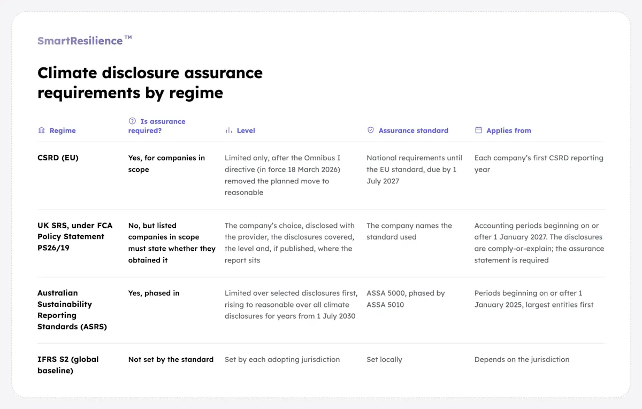Select the IFRS S2 (global baseline) label
The image size is (642, 409).
(68, 365)
